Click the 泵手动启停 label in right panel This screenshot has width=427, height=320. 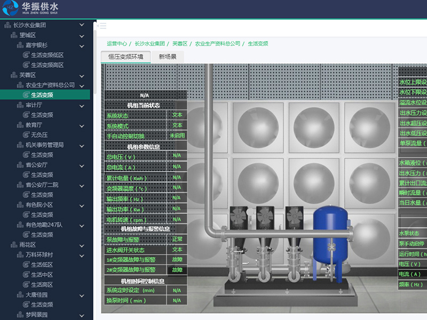click(x=412, y=244)
